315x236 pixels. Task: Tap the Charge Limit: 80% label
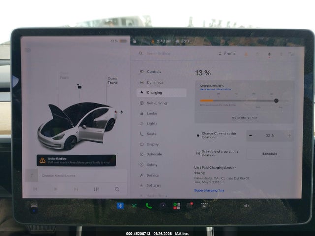[x=212, y=86]
